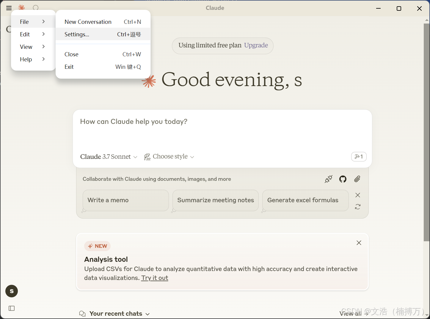Expand the View submenu arrow
430x319 pixels.
(43, 46)
